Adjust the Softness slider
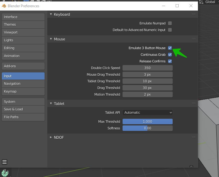Image resolution: width=219 pixels, height=177 pixels. coord(148,128)
